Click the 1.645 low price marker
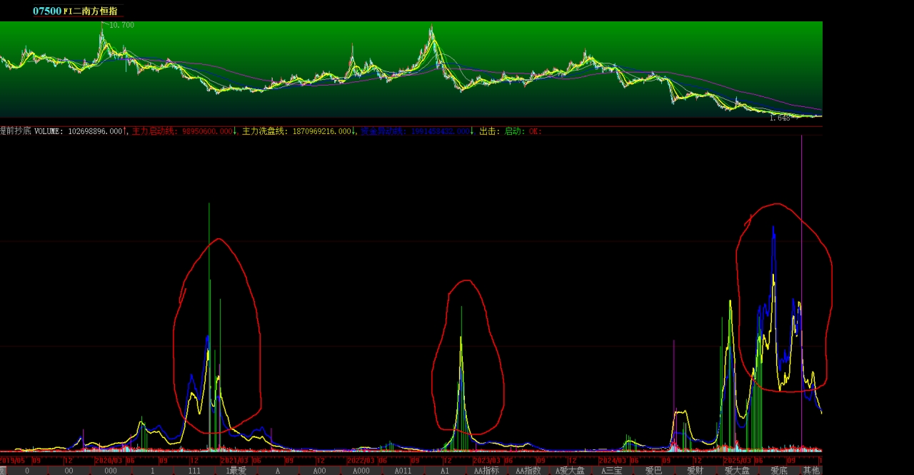The height and width of the screenshot is (475, 914). 779,118
